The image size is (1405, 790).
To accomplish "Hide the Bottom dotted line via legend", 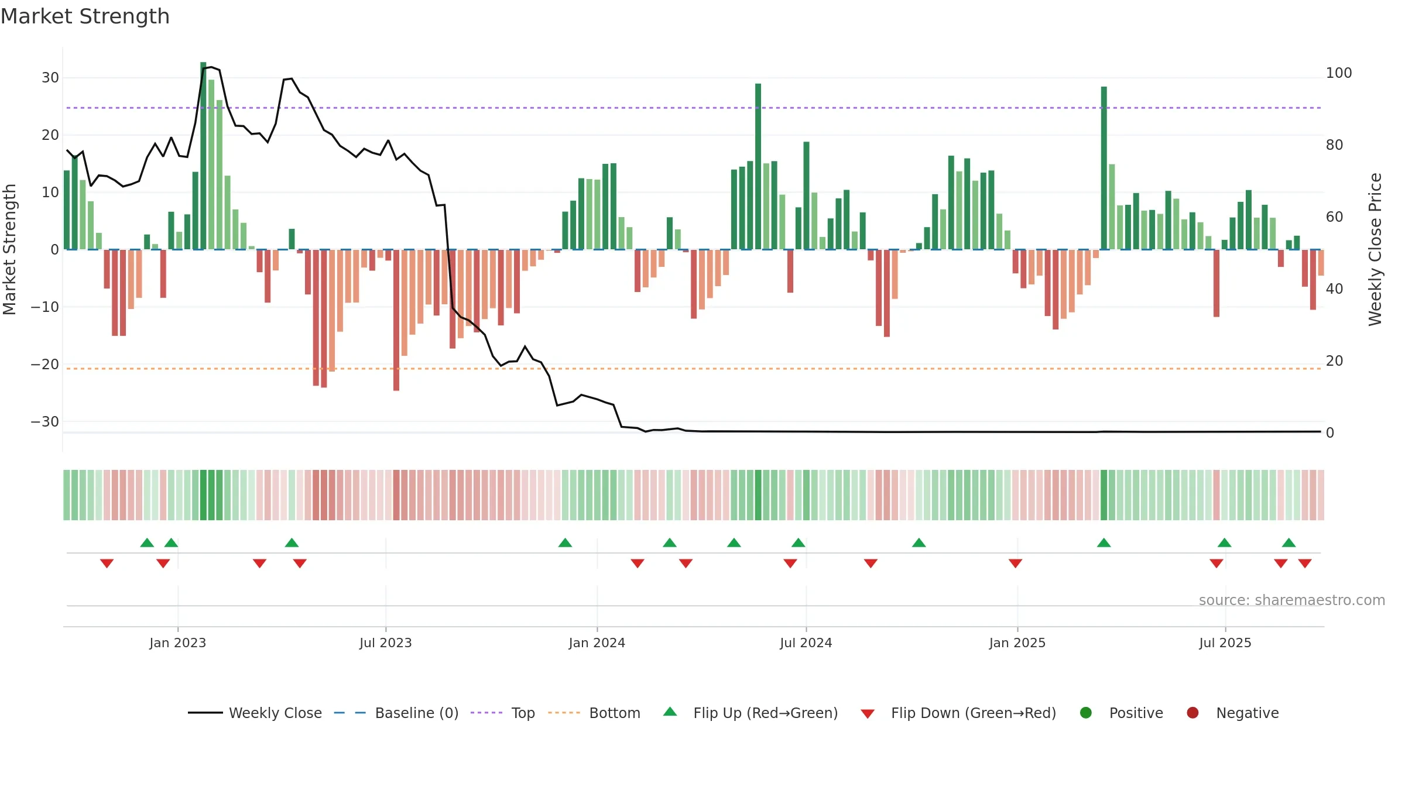I will click(594, 713).
